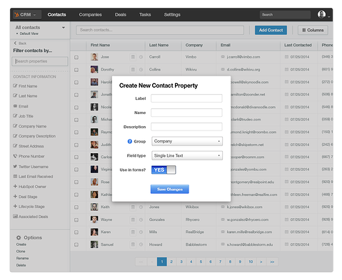Viewport: 342px width, 280px height.
Task: Filter contacts by HubSpot Owner property
Action: tap(30, 187)
